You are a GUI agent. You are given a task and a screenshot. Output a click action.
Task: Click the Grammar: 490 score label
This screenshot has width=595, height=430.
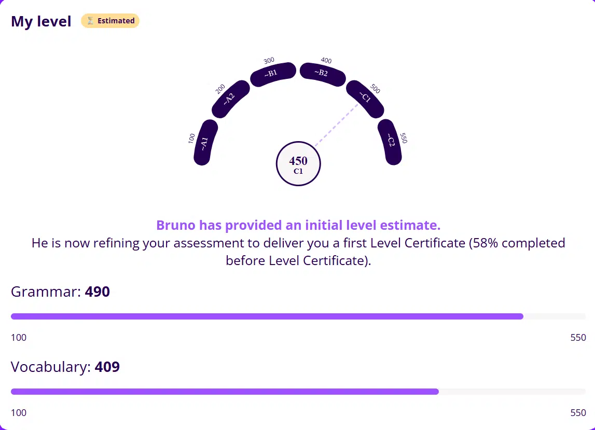(x=60, y=292)
